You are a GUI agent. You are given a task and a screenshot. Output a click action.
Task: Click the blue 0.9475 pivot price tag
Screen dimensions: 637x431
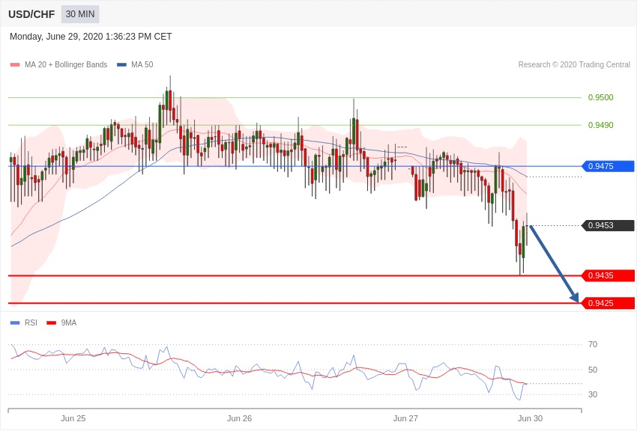[x=608, y=166]
